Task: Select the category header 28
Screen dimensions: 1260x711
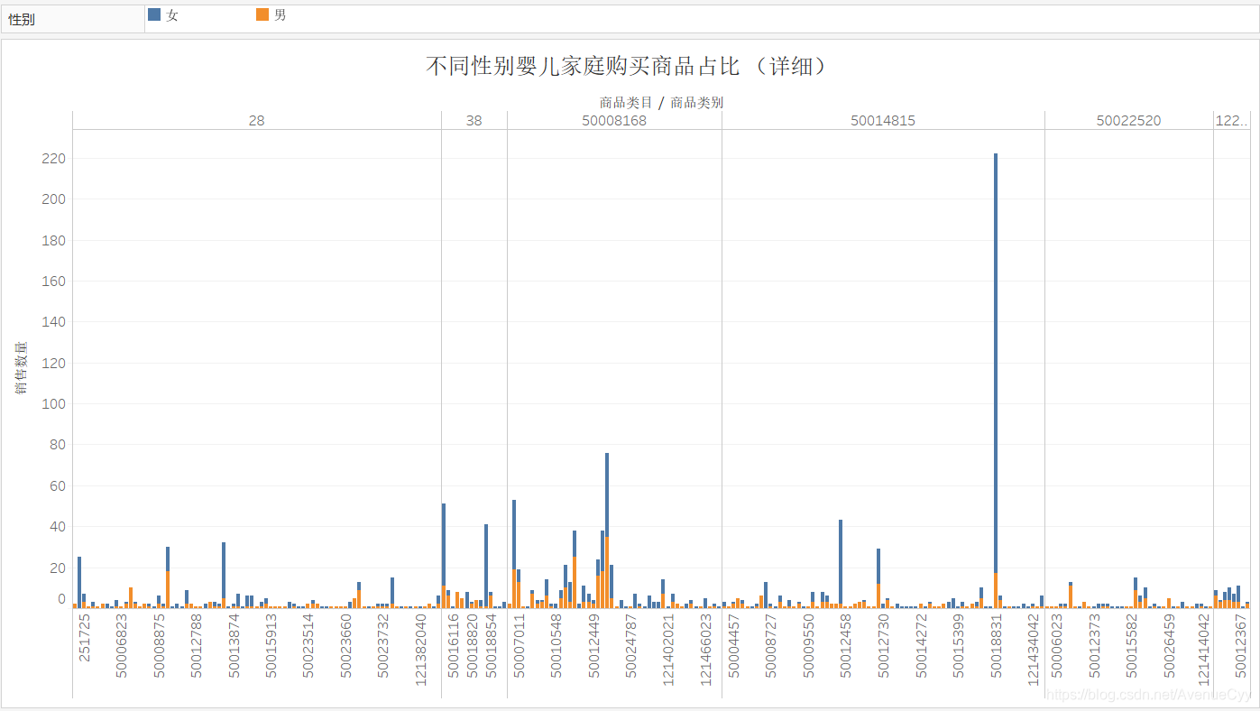Action: [257, 120]
